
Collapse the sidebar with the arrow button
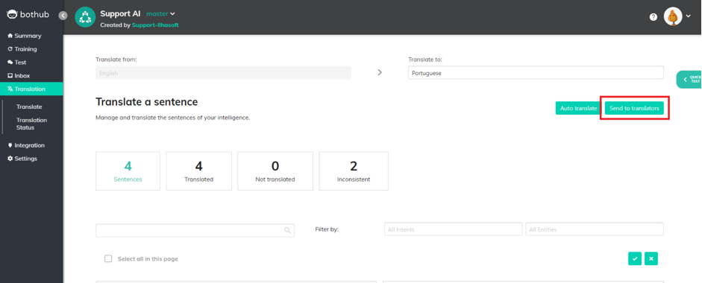63,15
